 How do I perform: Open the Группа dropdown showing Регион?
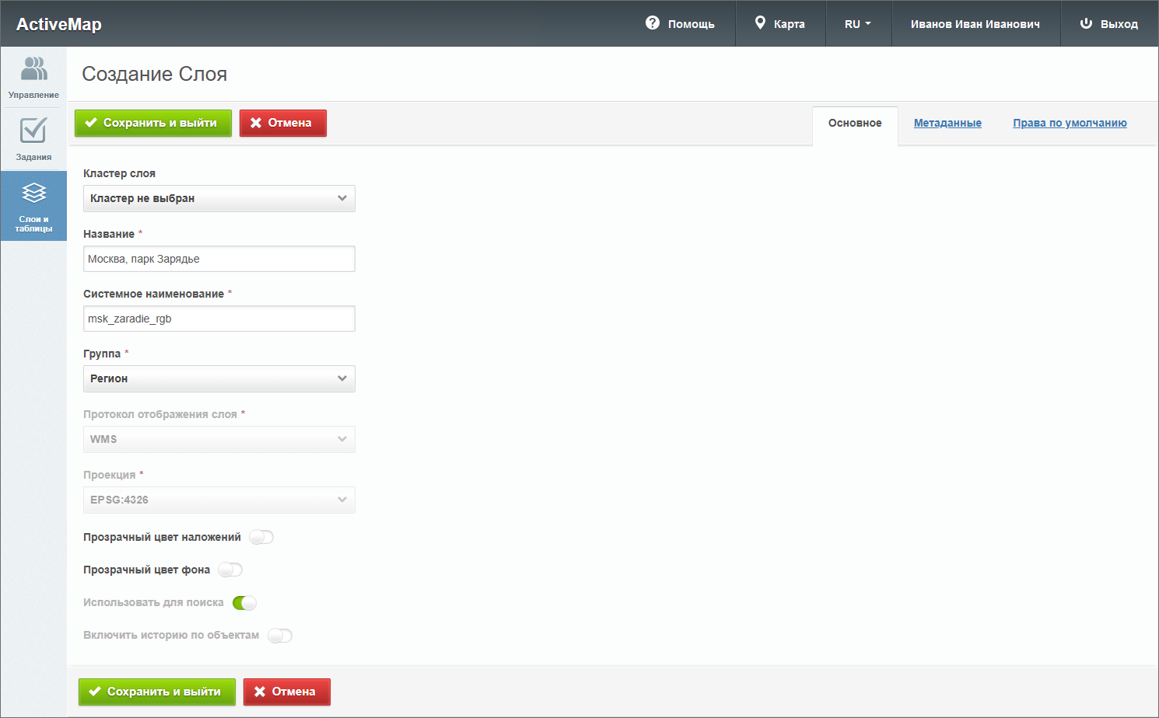point(219,378)
